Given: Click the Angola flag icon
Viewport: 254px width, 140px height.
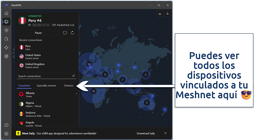Looking at the screenshot, I should coord(21,124).
